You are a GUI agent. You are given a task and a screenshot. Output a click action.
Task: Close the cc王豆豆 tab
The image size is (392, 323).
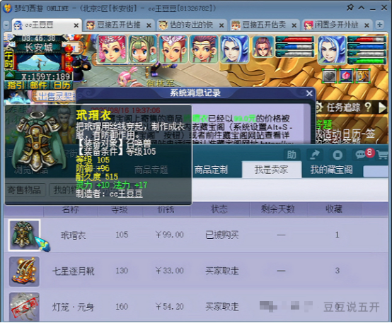76,25
